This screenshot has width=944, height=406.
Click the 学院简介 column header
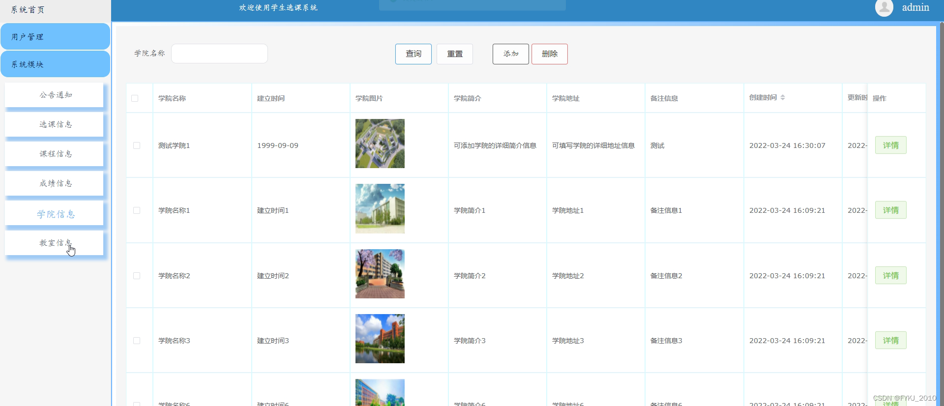point(468,98)
